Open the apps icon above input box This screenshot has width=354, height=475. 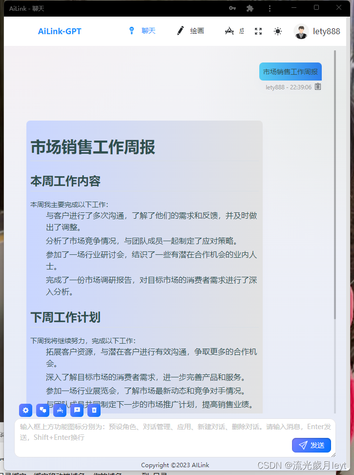point(60,410)
